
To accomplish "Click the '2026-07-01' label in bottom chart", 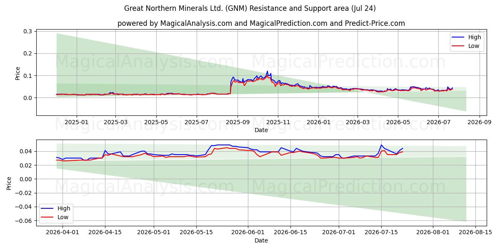I will click(339, 233).
